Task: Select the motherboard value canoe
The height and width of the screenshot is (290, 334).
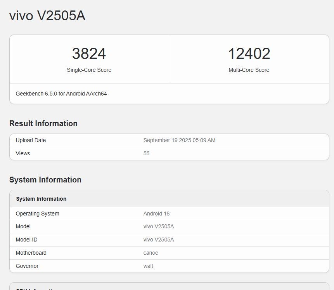Action: [151, 253]
